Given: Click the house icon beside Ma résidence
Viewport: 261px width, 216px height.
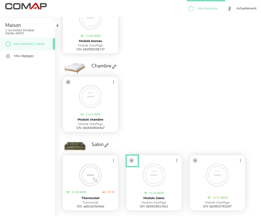Looking at the screenshot, I should 191,8.
